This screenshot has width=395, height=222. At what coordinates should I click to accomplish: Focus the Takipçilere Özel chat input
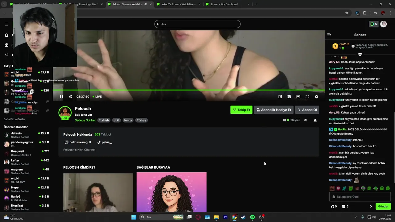(360, 197)
